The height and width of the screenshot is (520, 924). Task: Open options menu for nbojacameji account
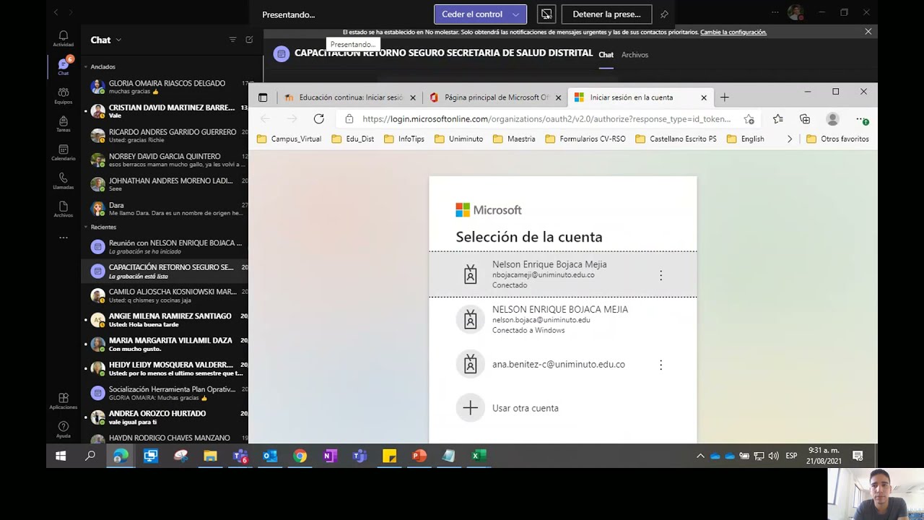[661, 275]
